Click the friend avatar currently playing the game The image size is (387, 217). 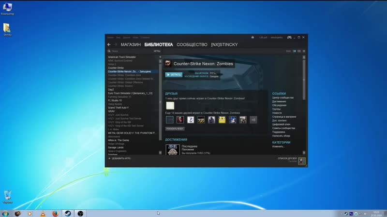[x=170, y=106]
